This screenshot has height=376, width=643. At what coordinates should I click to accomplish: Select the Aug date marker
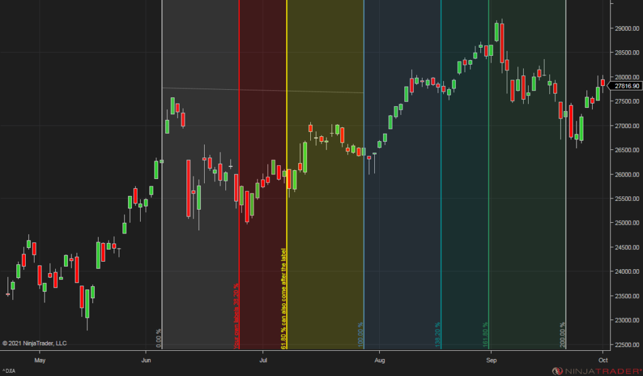(x=379, y=361)
